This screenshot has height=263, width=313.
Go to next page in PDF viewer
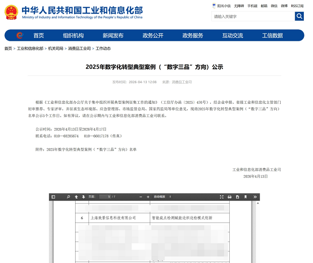point(83,197)
